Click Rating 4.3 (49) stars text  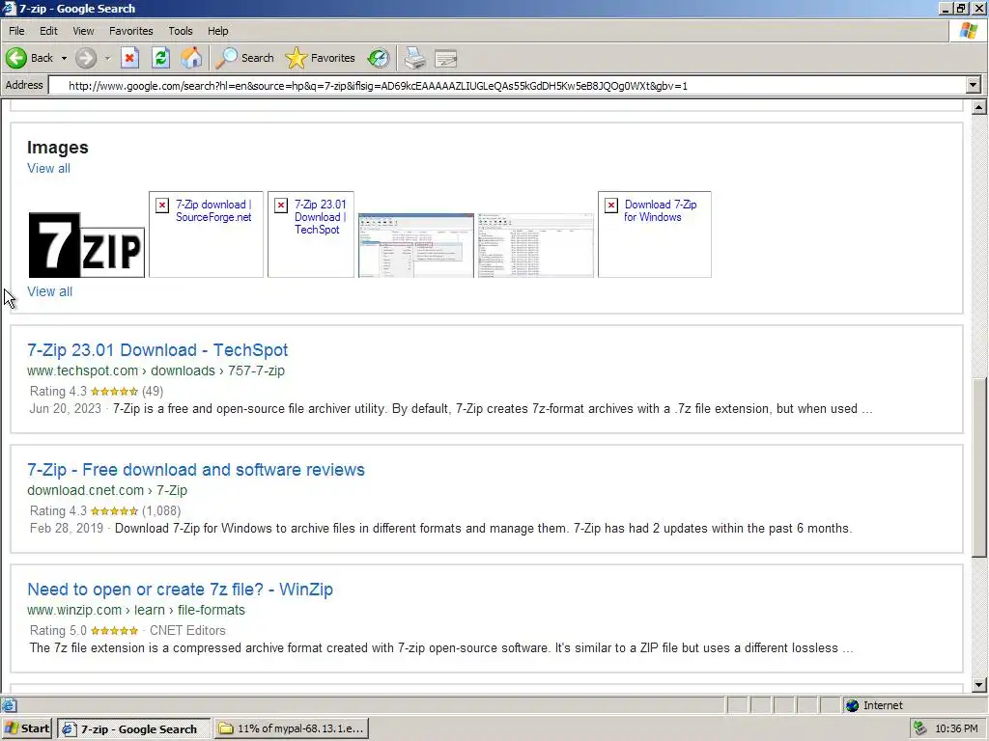[97, 392]
